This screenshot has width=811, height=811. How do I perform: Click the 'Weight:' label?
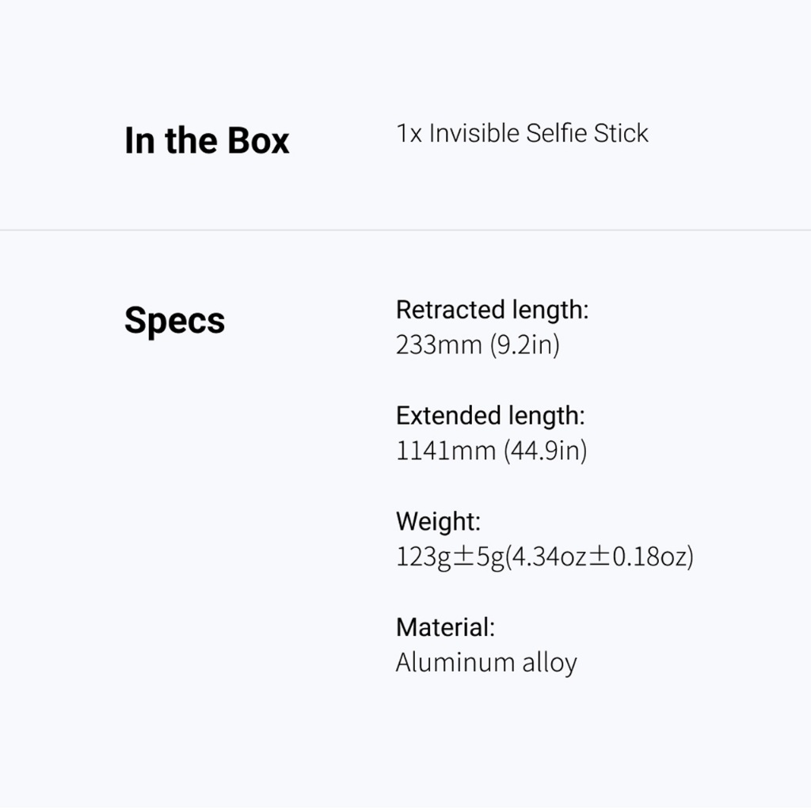point(439,521)
